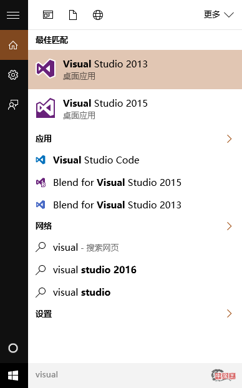Click magnifier beside plain visual studio suggestion
Viewport: 242px width, 388px height.
click(x=41, y=292)
